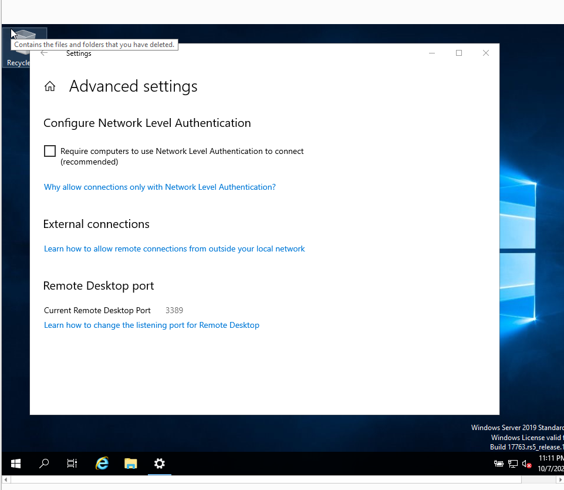Open the taskbar clock showing 11:11 PM

click(551, 464)
